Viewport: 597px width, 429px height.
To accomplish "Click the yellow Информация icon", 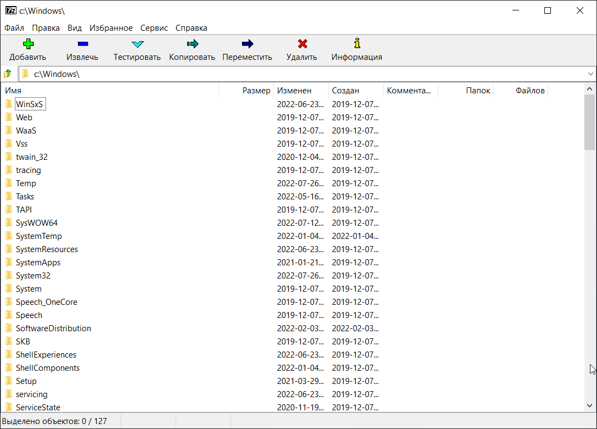I will click(x=357, y=43).
